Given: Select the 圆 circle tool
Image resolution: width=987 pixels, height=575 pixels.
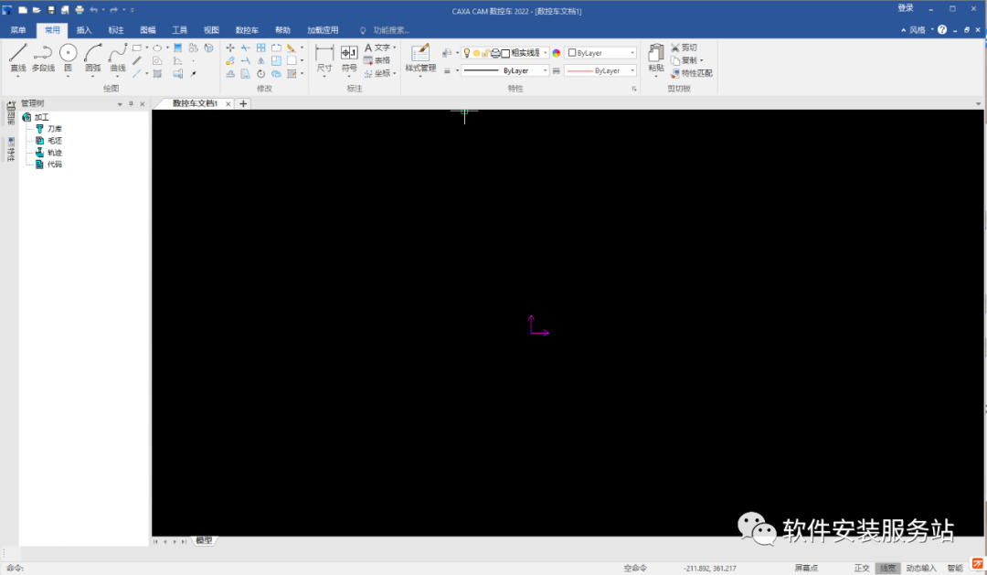Looking at the screenshot, I should 68,58.
